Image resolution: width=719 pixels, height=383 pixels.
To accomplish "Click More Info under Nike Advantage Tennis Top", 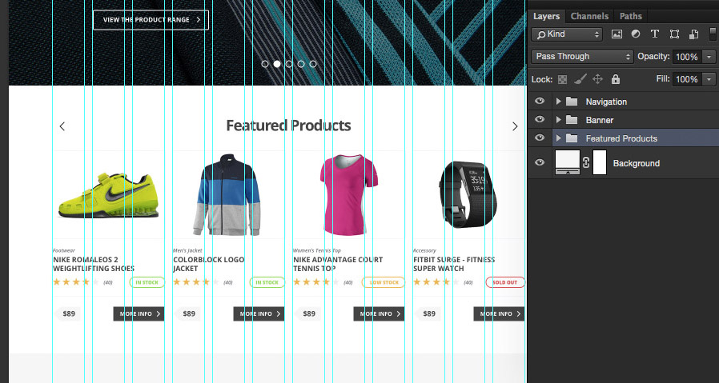I will [x=380, y=313].
